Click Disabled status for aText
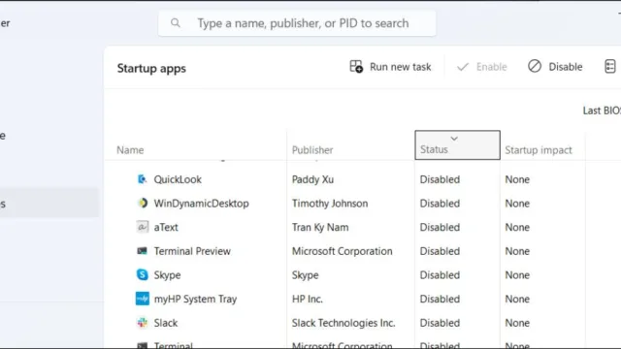 click(x=440, y=227)
